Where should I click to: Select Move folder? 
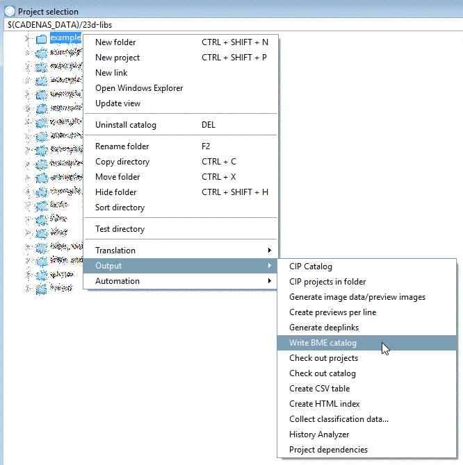click(x=181, y=177)
